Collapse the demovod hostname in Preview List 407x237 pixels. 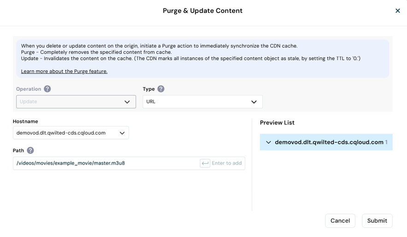click(x=268, y=142)
